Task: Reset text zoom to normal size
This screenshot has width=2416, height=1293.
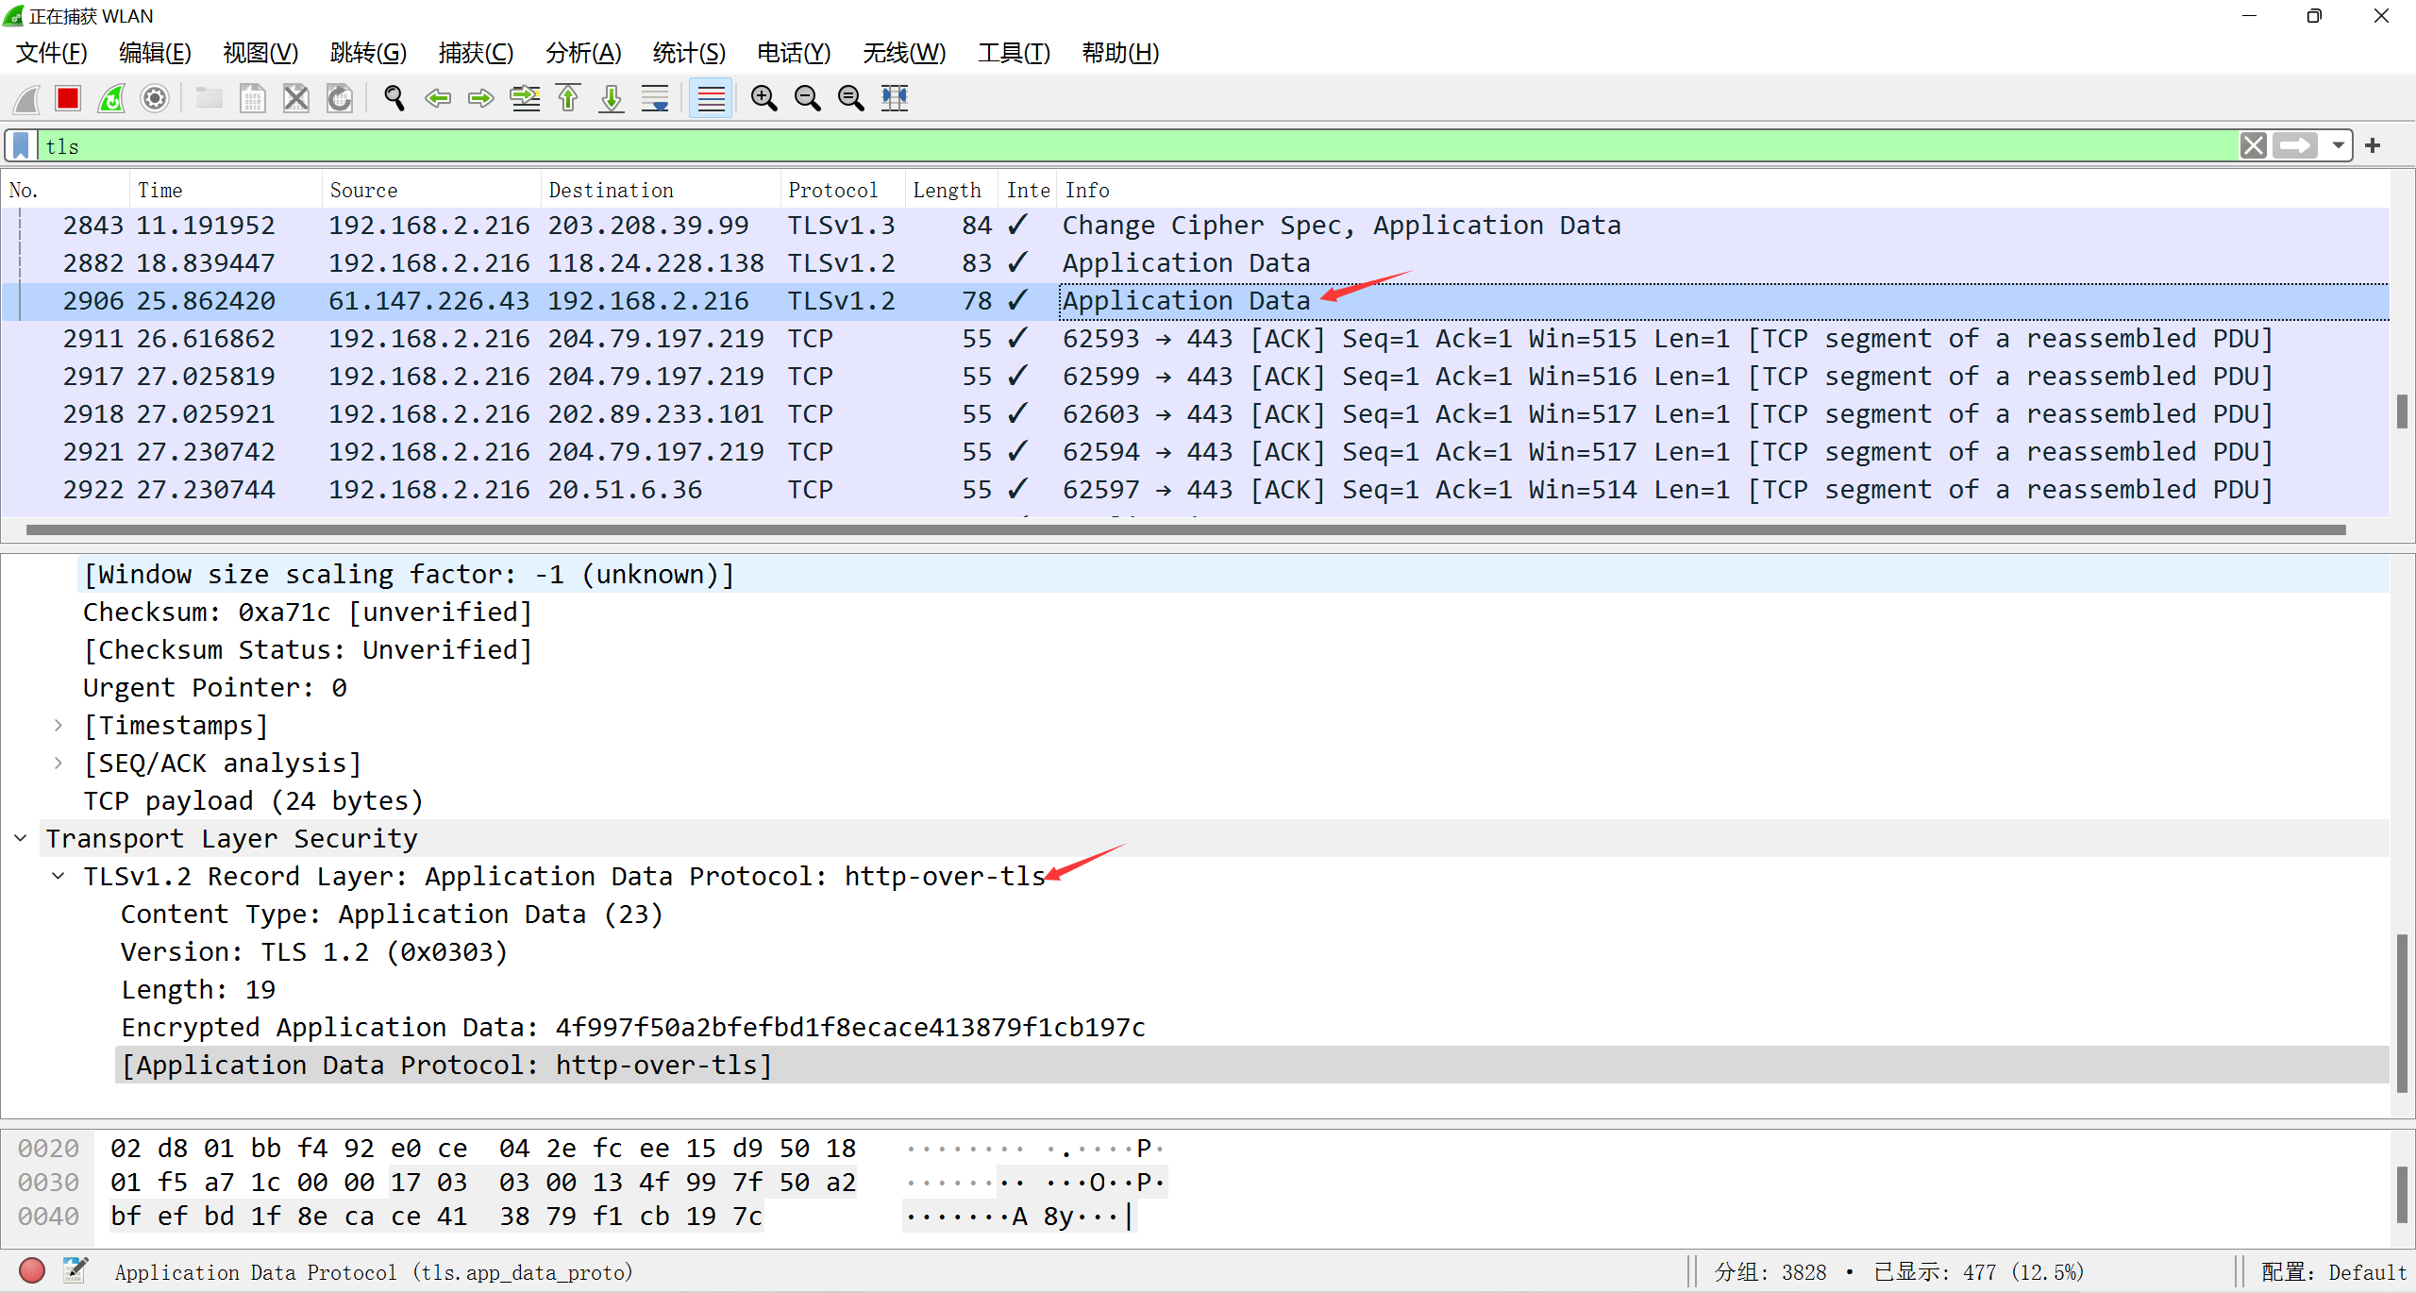Action: point(851,98)
